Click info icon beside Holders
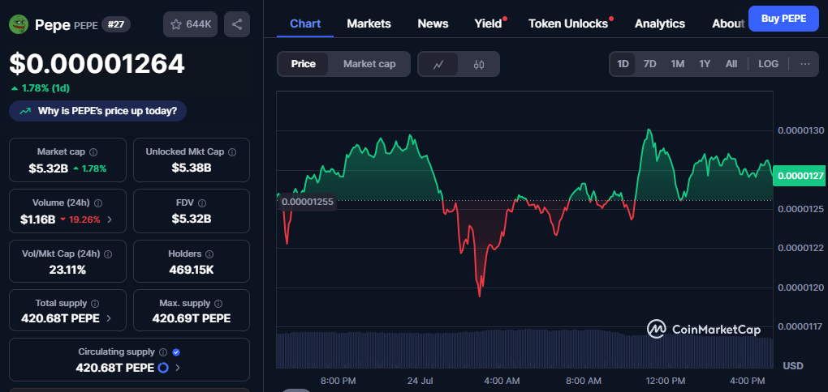 click(x=209, y=254)
